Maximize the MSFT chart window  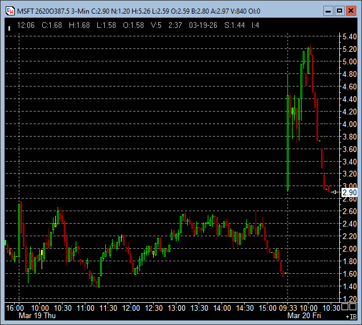pyautogui.click(x=339, y=11)
